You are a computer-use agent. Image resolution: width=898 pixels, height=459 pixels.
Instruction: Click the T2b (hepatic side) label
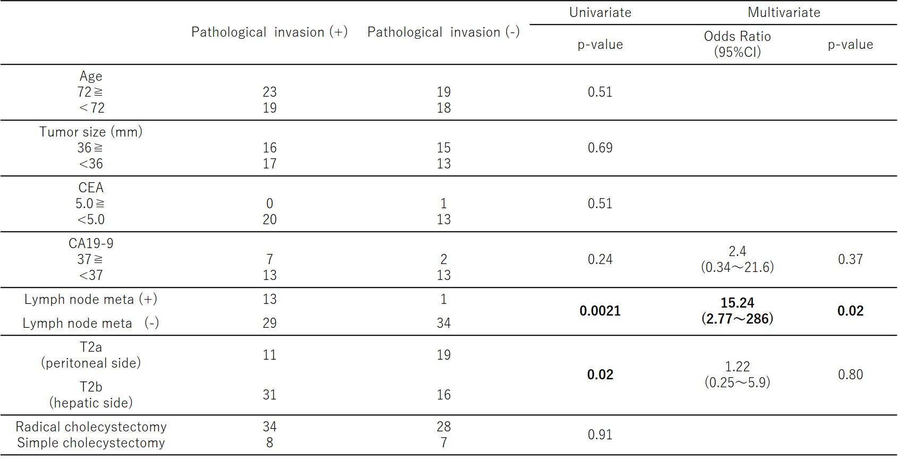91,395
